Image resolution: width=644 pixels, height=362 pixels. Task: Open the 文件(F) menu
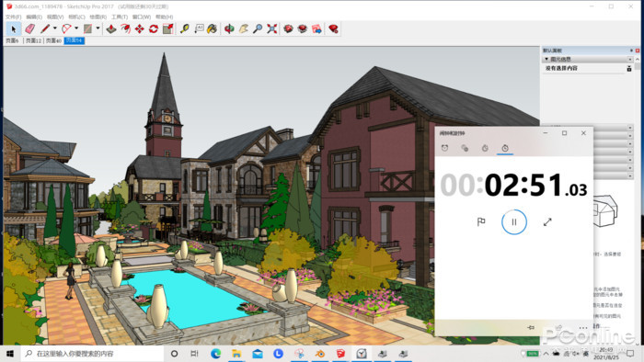coord(13,17)
